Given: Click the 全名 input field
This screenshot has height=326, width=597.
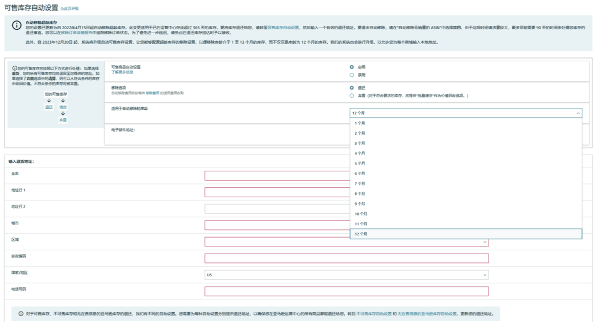Looking at the screenshot, I should (x=347, y=176).
